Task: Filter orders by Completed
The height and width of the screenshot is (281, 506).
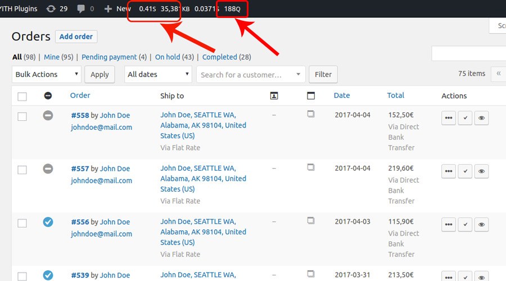Action: pyautogui.click(x=219, y=57)
